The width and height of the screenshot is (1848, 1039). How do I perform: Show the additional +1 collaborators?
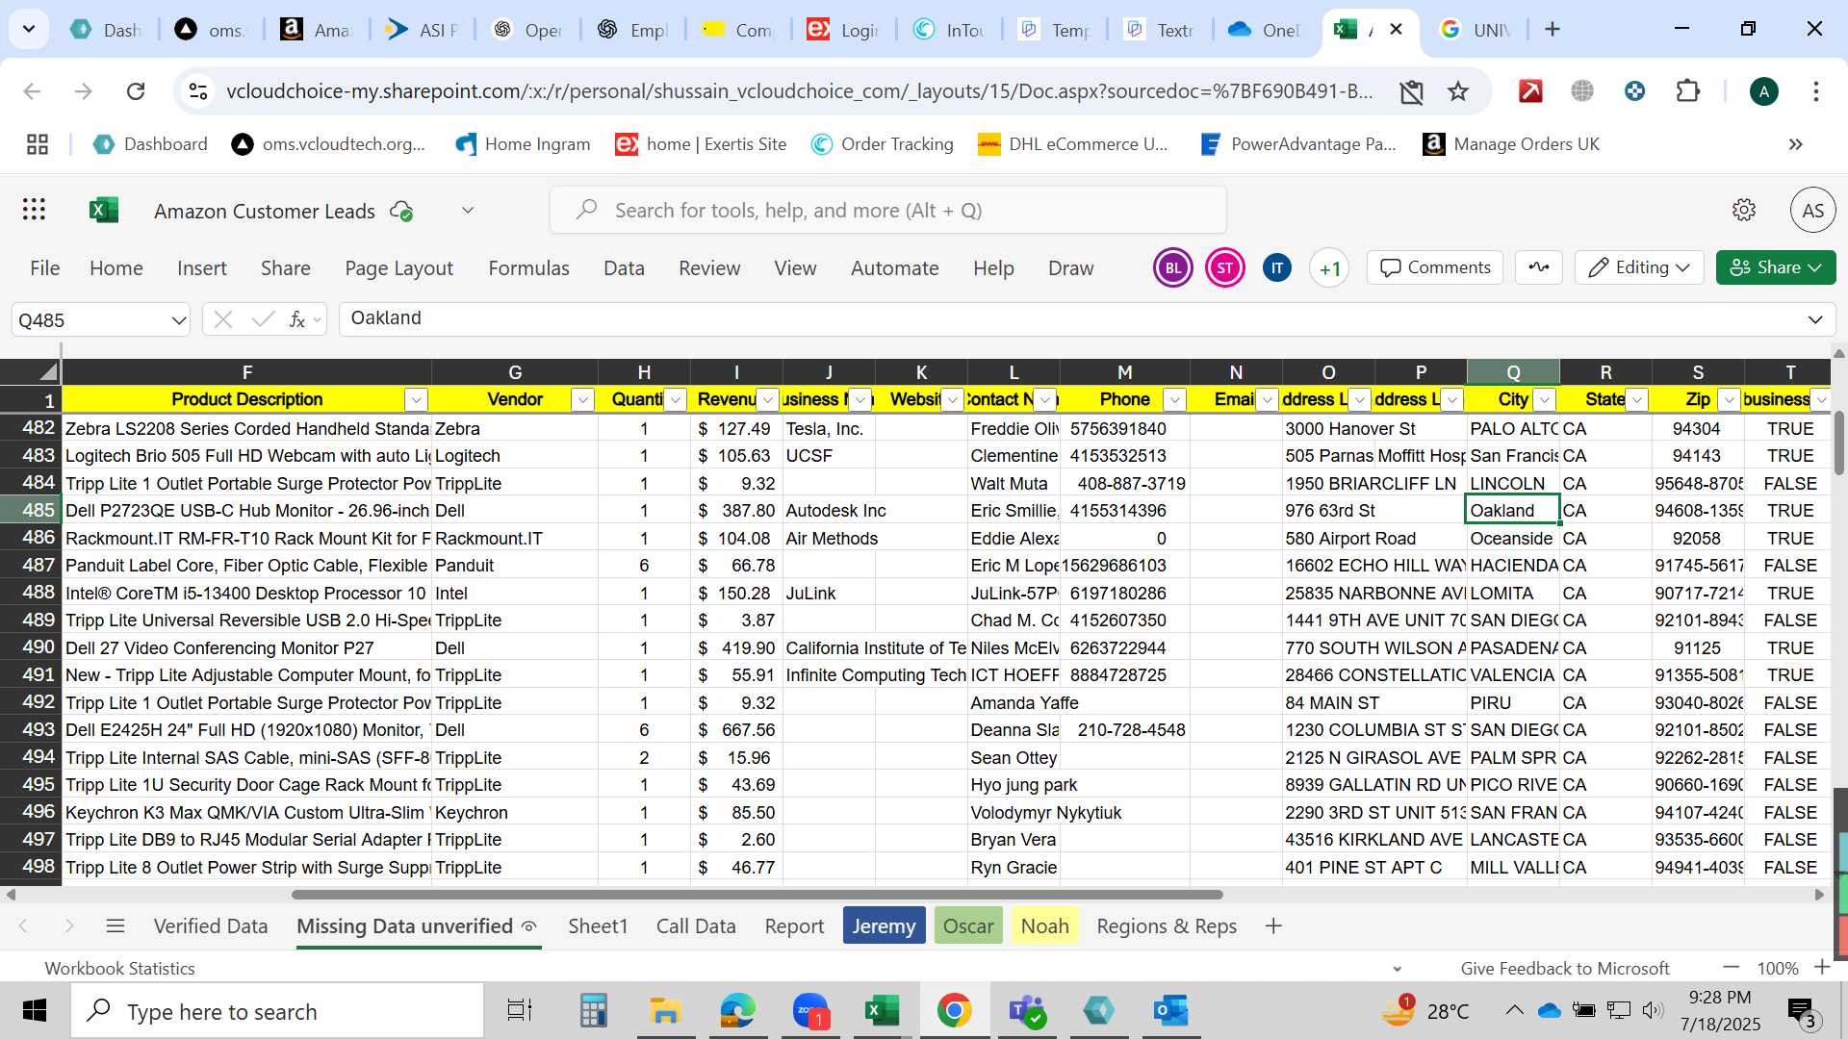coord(1329,268)
